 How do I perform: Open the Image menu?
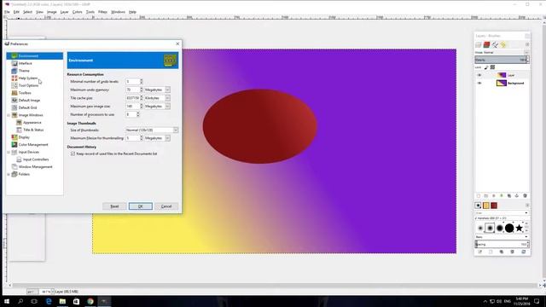pos(51,12)
